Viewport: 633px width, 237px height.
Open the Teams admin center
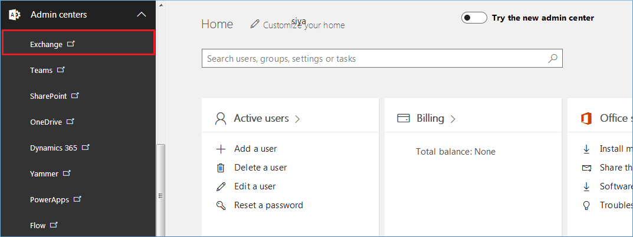[41, 70]
